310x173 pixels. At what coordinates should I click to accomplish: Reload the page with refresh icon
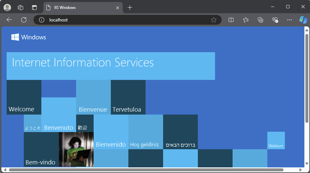24,20
